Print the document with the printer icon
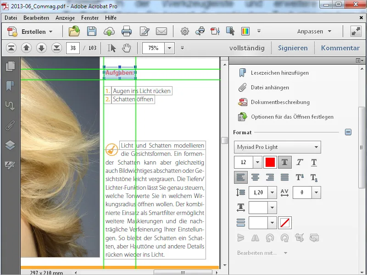The width and height of the screenshot is (367, 275). tap(127, 31)
